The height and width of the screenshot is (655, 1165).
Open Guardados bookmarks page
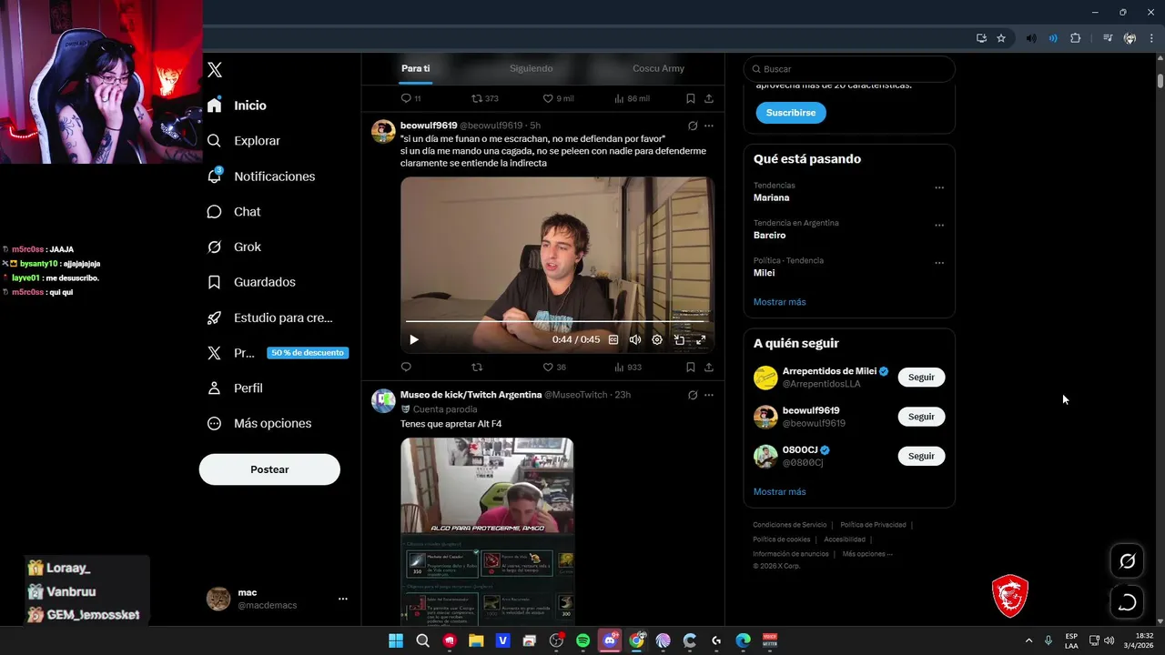coord(250,282)
